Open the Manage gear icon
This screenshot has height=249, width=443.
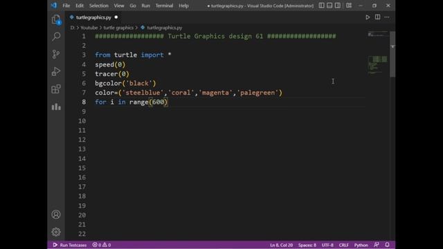(x=56, y=232)
